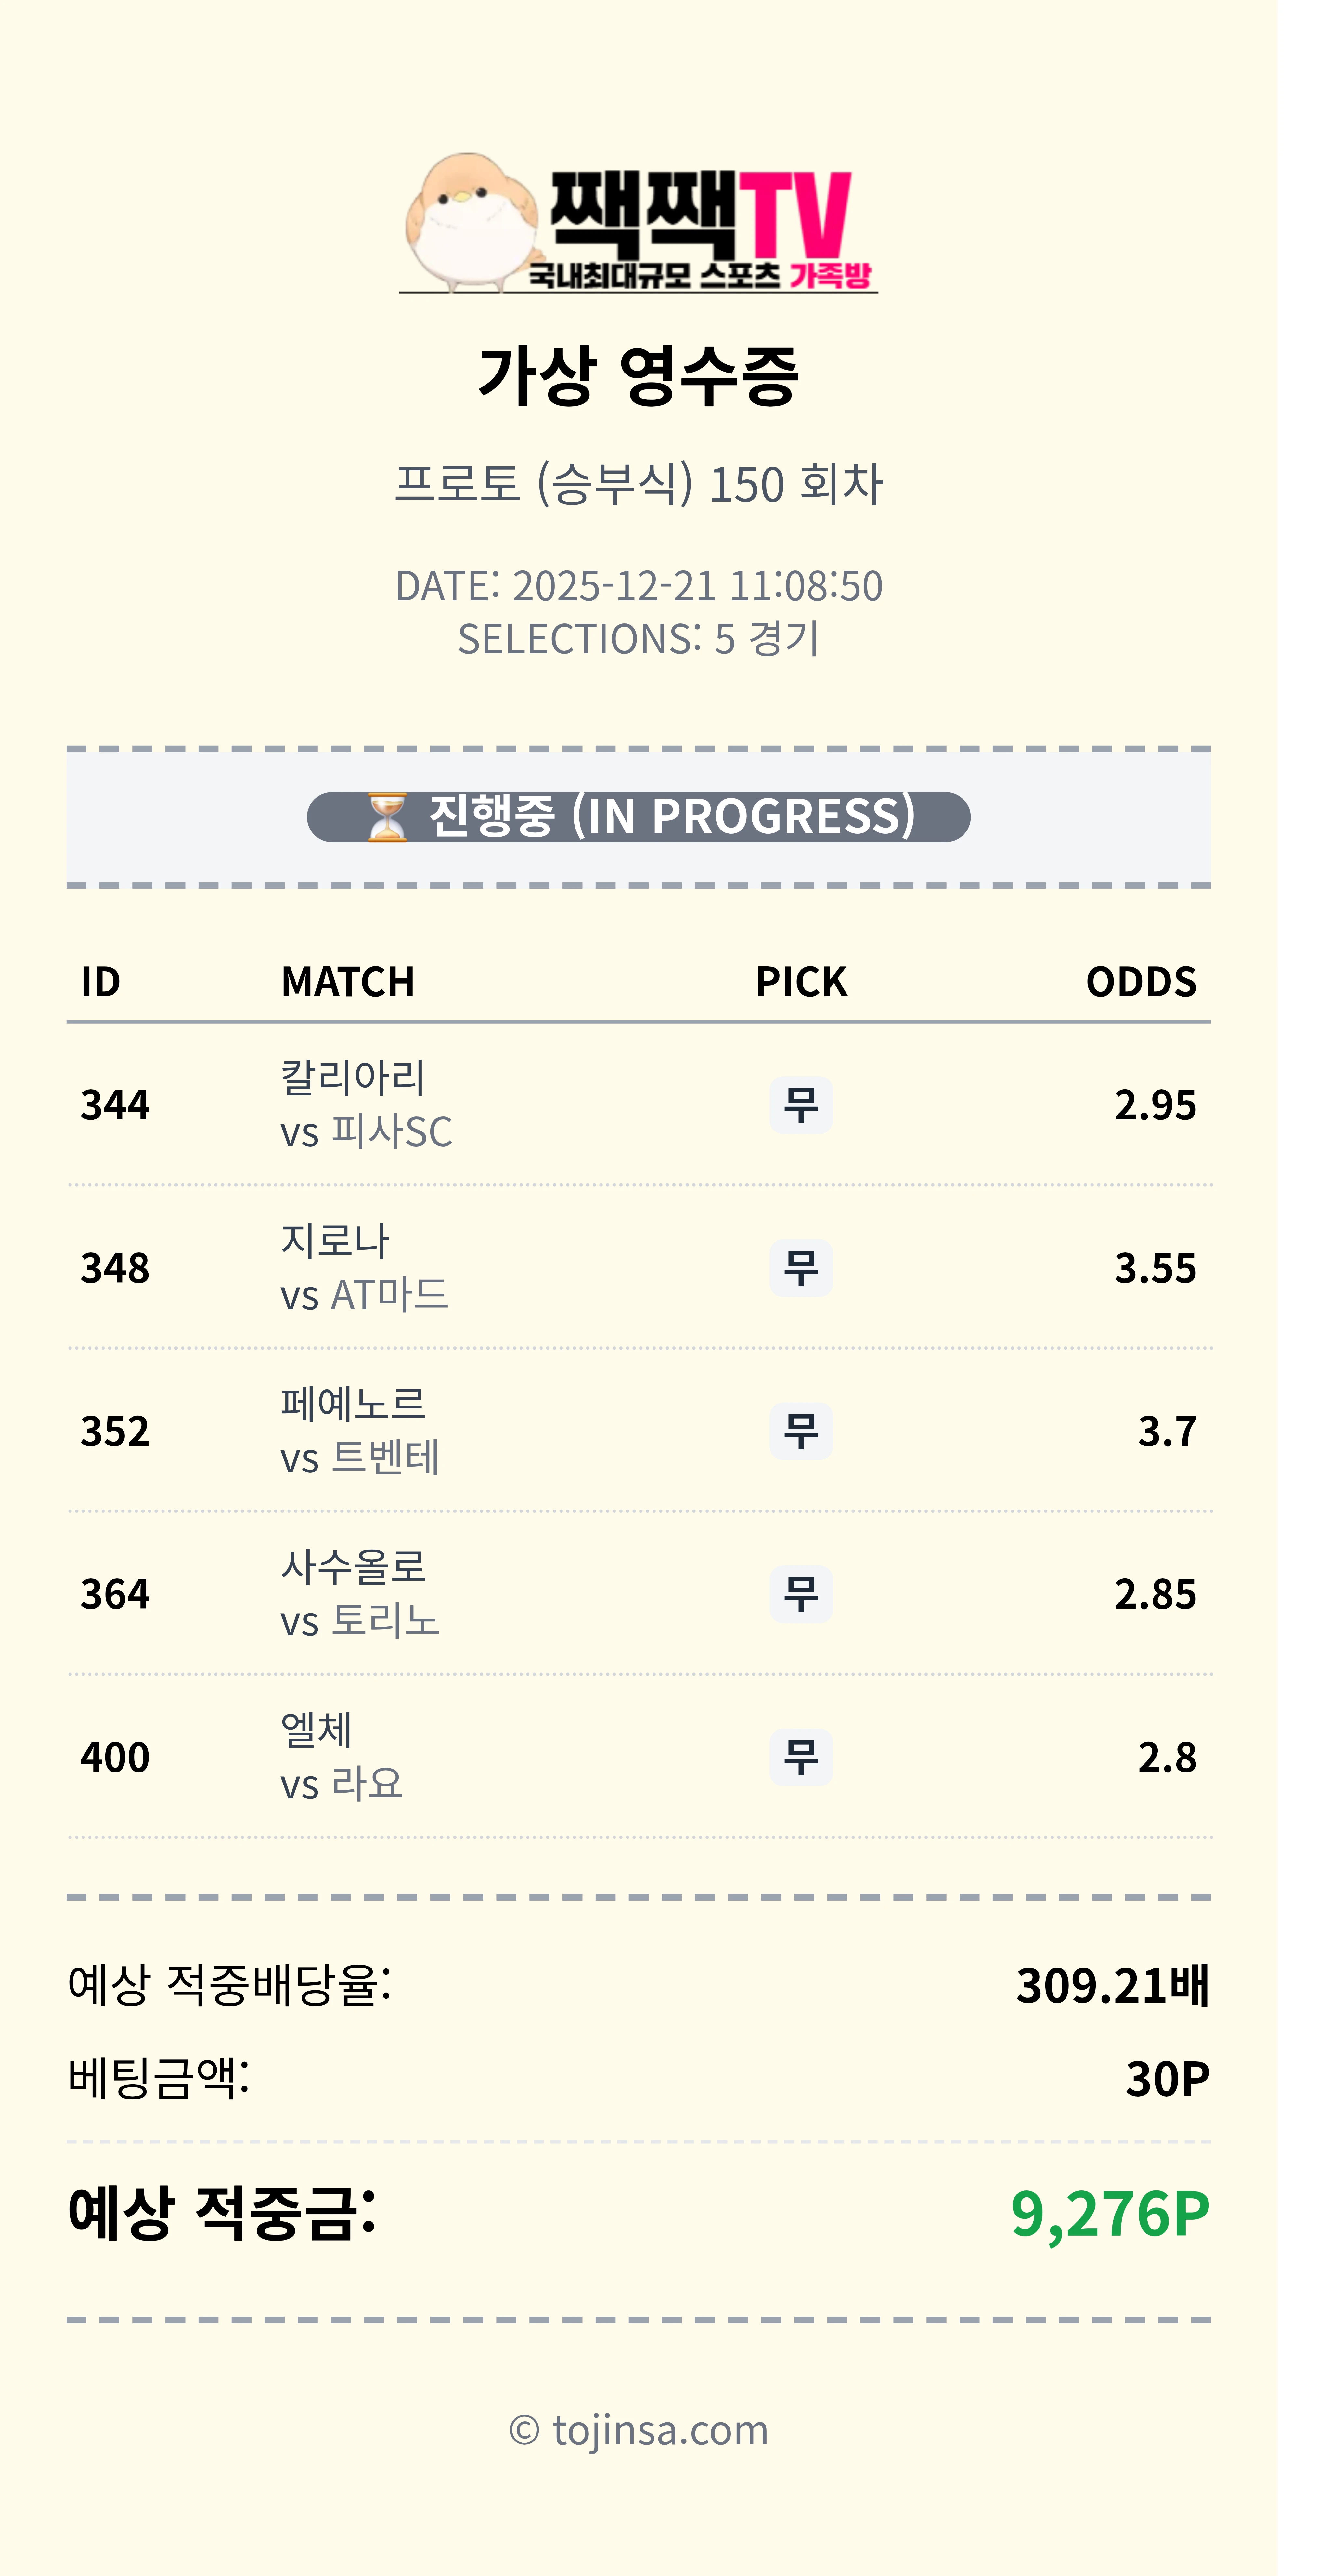1331x2576 pixels.
Task: Click the 진행중 (IN PROGRESS) status badge
Action: coord(638,817)
